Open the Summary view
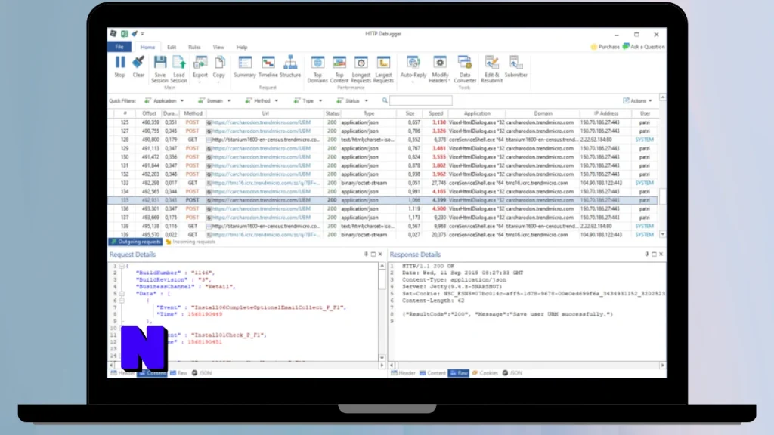The height and width of the screenshot is (435, 774). click(x=244, y=66)
